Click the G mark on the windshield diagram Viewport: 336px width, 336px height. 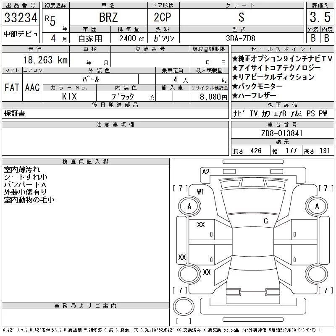pyautogui.click(x=266, y=221)
